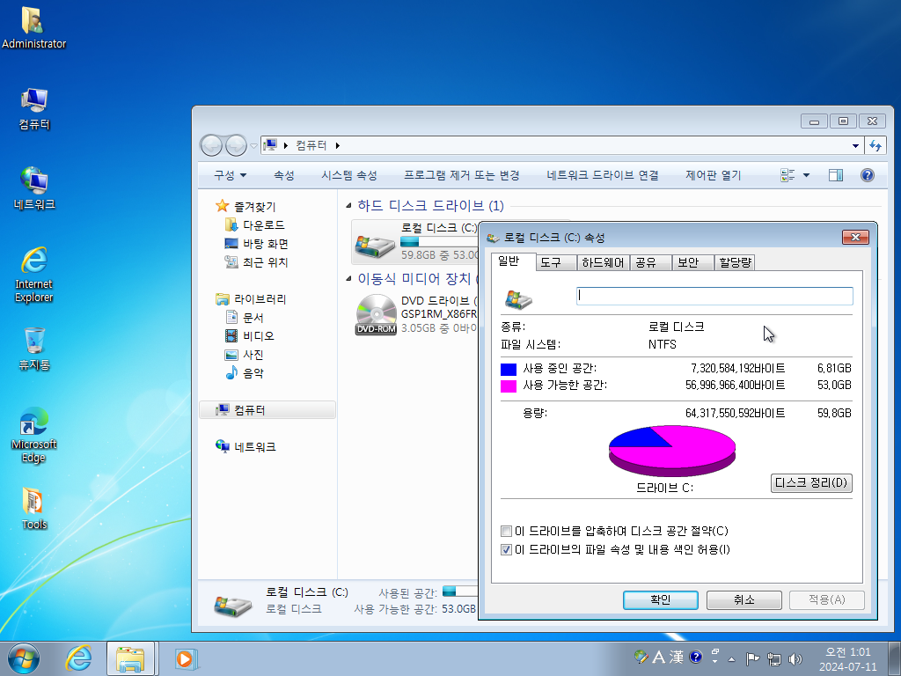Select 비디오 under 라이브러리

pyautogui.click(x=250, y=335)
